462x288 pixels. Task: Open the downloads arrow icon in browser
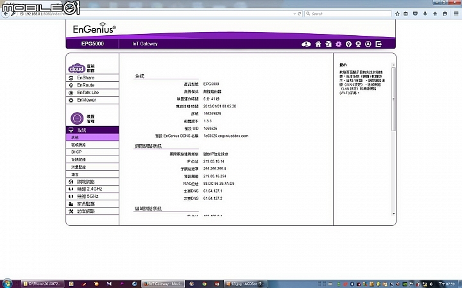[425, 14]
